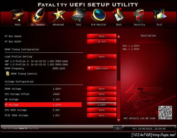Select the Exit icon
This screenshot has width=177, height=138.
[x=160, y=15]
